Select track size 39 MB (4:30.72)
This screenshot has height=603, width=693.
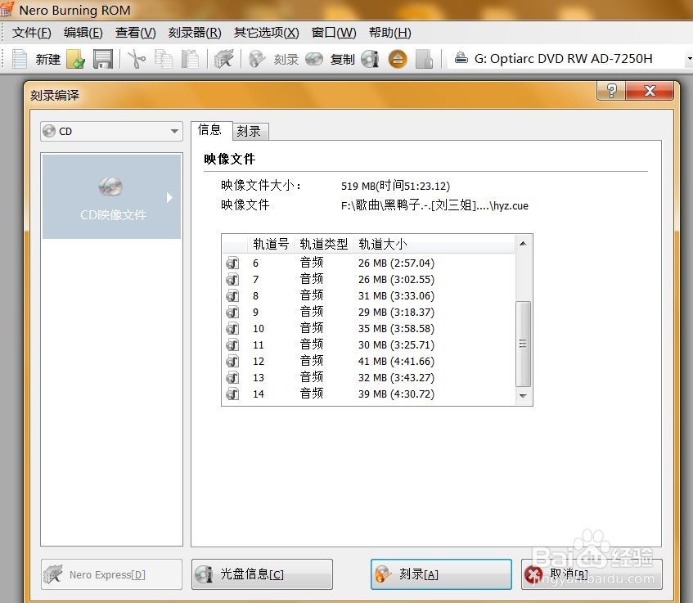coord(396,394)
